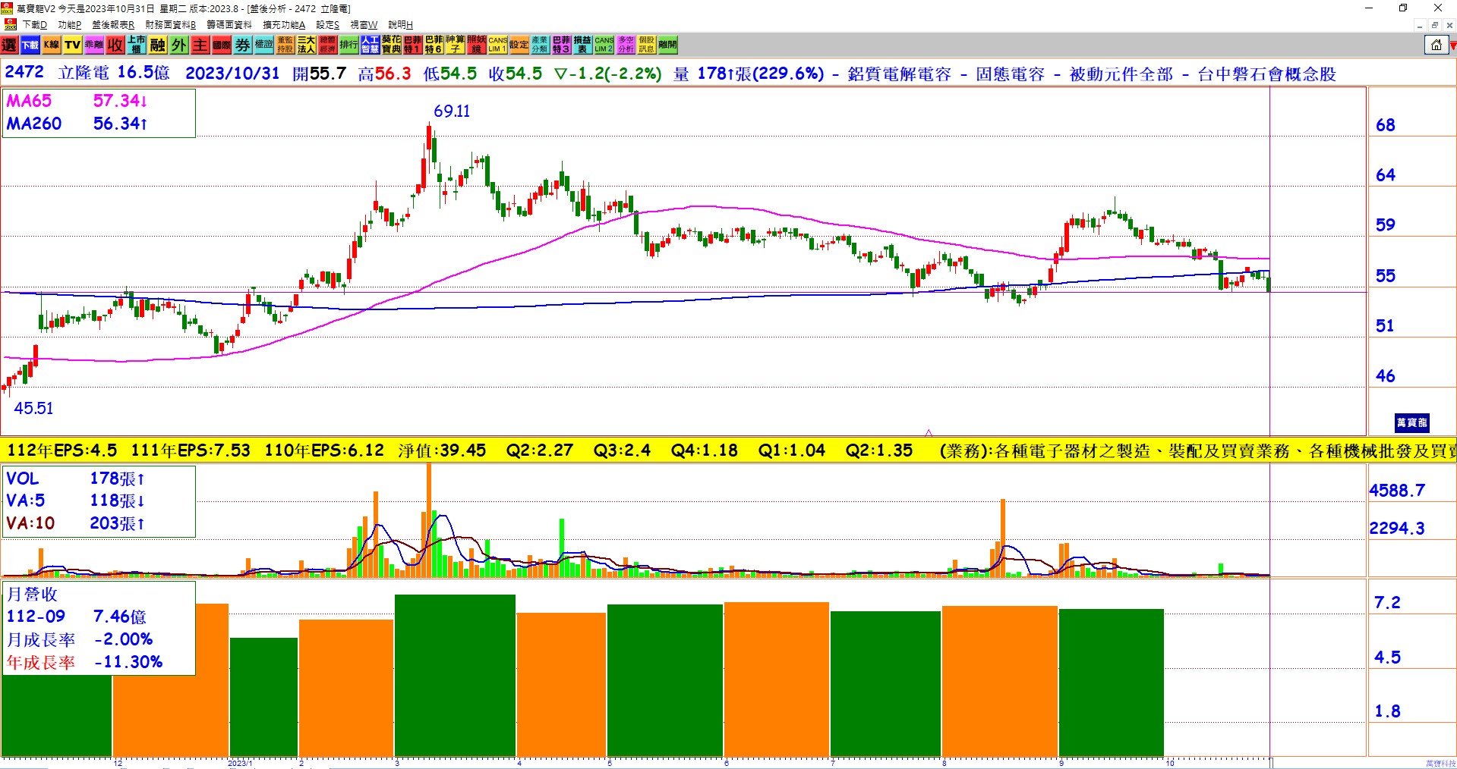Open the 財務面資料B menu
Image resolution: width=1457 pixels, height=769 pixels.
(170, 25)
